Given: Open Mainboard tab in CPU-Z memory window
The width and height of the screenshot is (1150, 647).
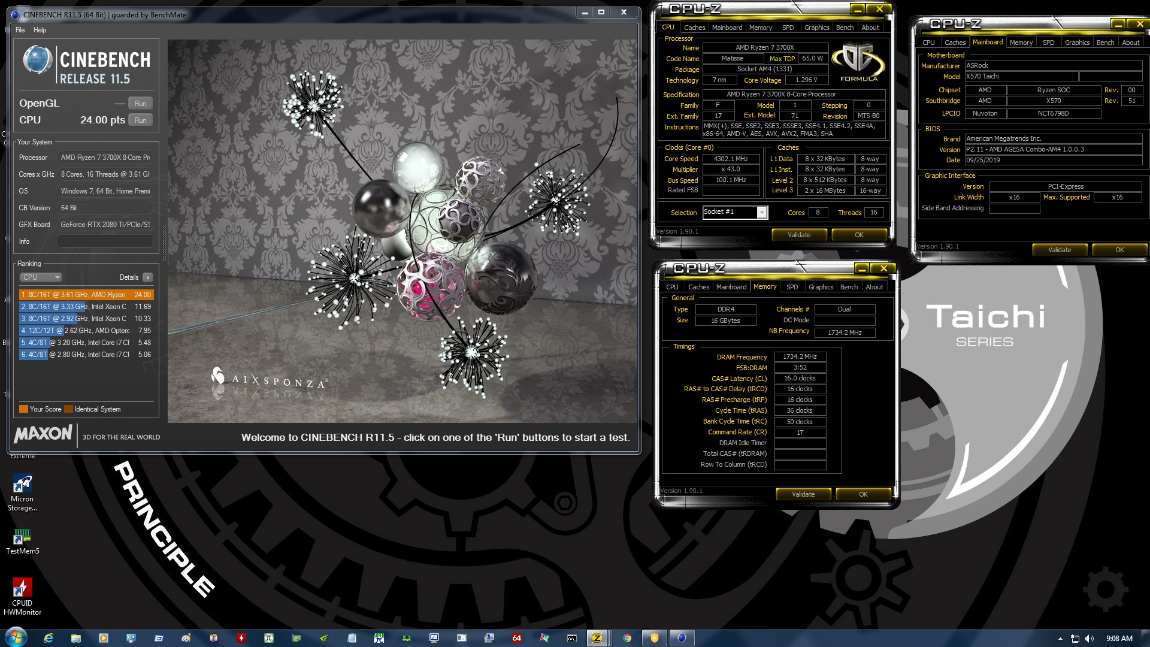Looking at the screenshot, I should click(731, 287).
